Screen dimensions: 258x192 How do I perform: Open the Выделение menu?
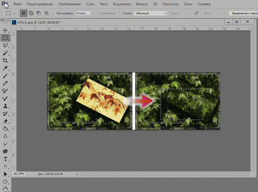pyautogui.click(x=122, y=4)
